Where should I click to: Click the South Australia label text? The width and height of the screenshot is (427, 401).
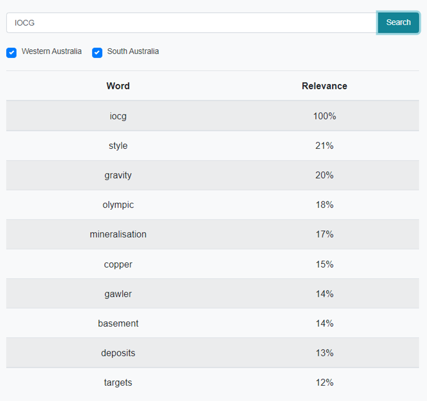(133, 52)
